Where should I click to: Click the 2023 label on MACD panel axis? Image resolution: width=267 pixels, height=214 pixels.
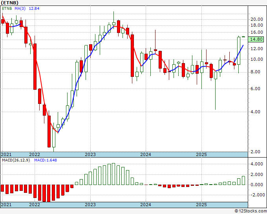click(x=90, y=205)
